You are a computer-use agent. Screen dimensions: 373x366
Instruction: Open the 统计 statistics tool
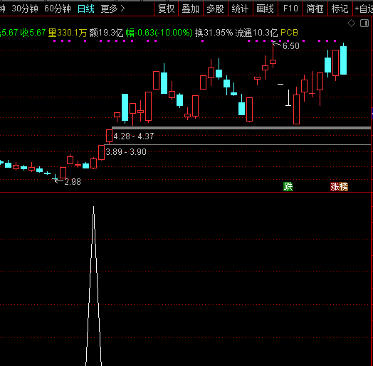coord(241,9)
